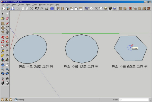The width and height of the screenshot is (152, 102).
Task: Enable X-Ray blue cube display
Action: (x=87, y=9)
